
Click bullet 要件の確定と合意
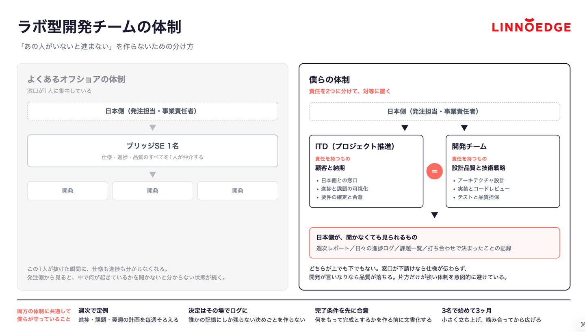342,197
